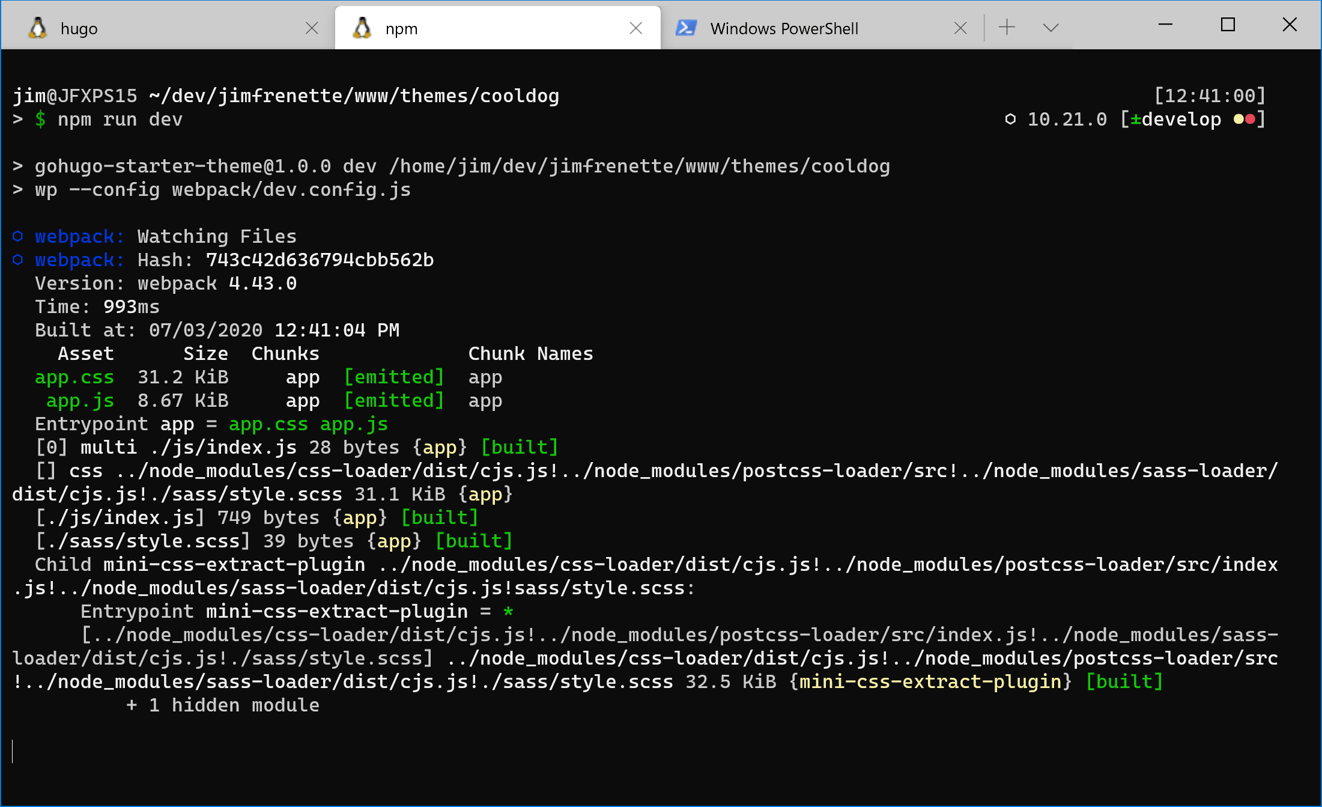Select the npm tab
Screen dimensions: 1322x807
click(x=497, y=28)
